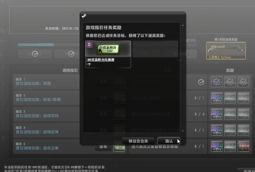Click the purple starred reward in 战场纪律 row
Screen dimensions: 255x172
point(217,130)
